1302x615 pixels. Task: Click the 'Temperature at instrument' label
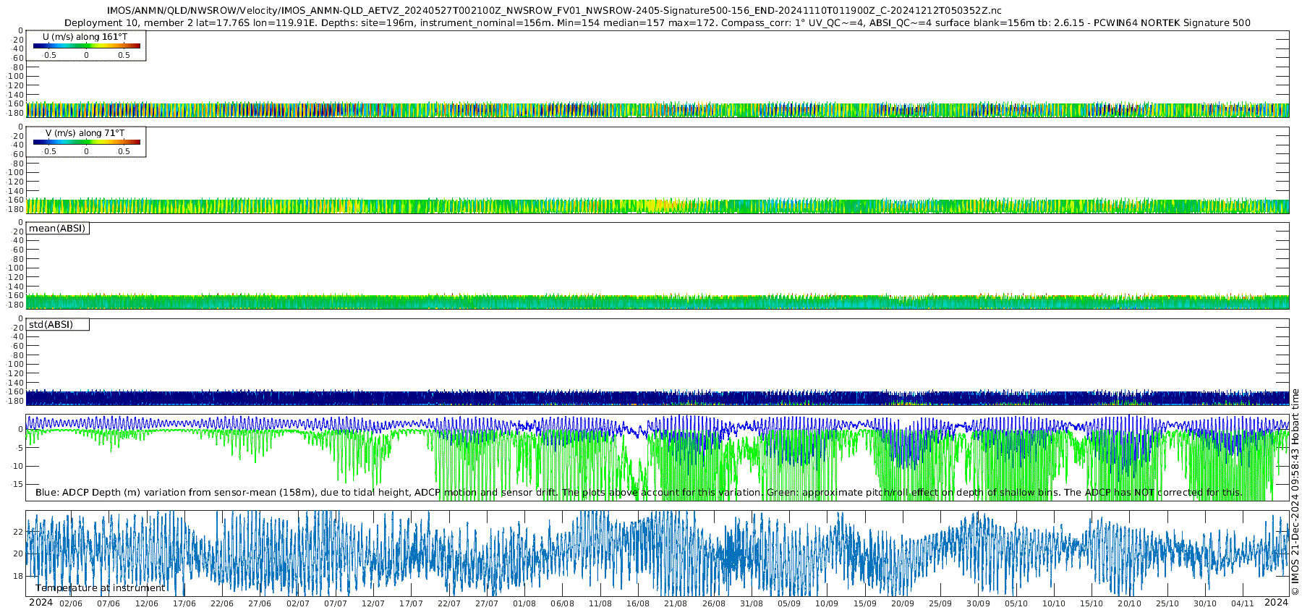(100, 588)
